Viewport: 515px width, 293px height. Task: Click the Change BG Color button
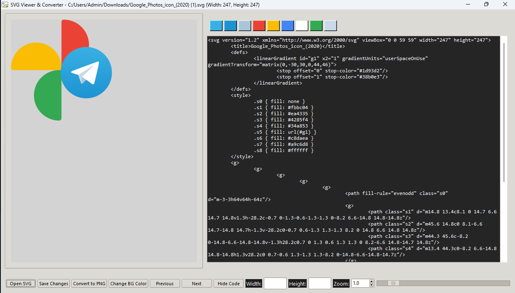click(129, 284)
